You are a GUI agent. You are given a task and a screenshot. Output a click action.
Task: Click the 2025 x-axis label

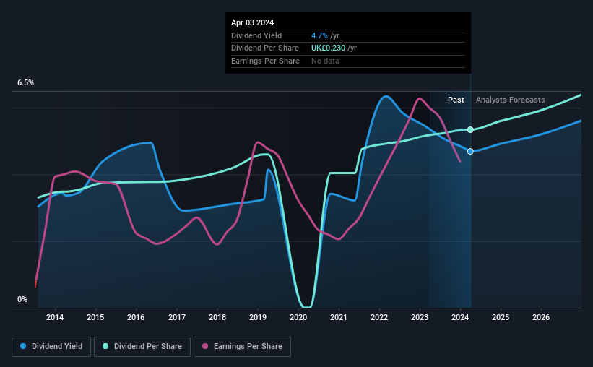pyautogui.click(x=501, y=317)
